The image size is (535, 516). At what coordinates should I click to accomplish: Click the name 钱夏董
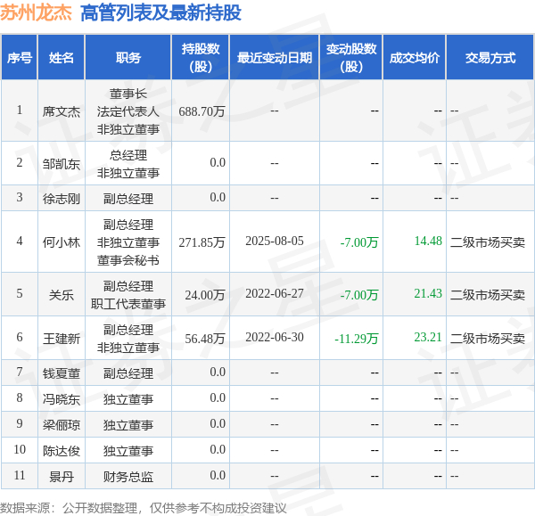pos(62,373)
